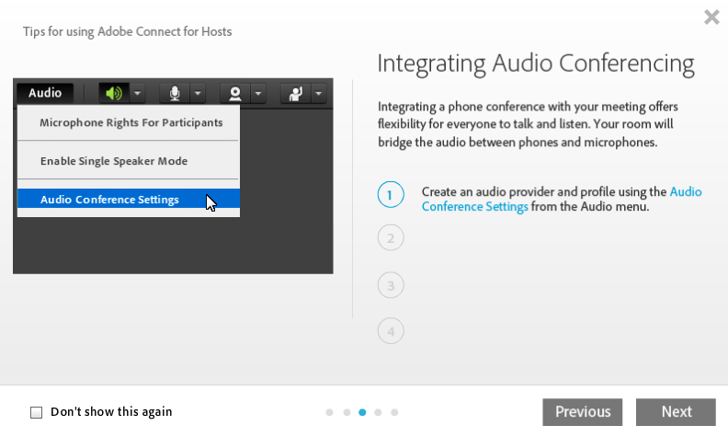The width and height of the screenshot is (728, 437).
Task: Select Microphone Rights For Participants
Action: pos(131,122)
